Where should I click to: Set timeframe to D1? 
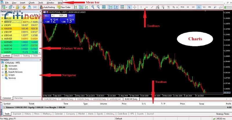click(x=199, y=7)
